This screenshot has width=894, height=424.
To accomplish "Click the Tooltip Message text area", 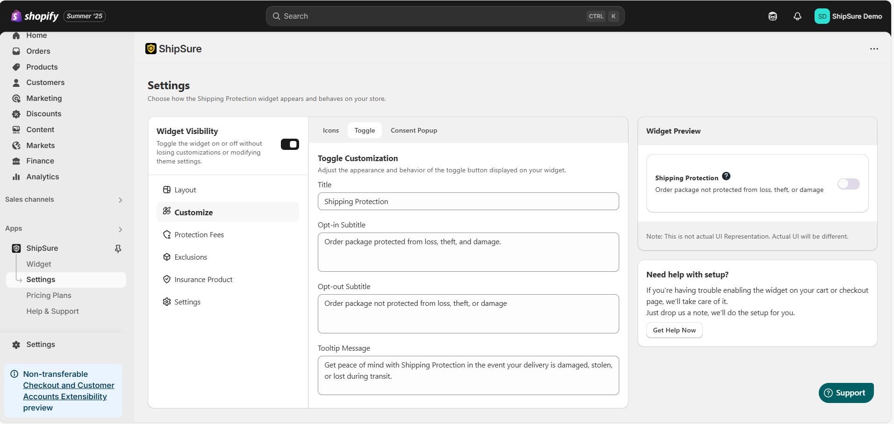I will pos(468,375).
